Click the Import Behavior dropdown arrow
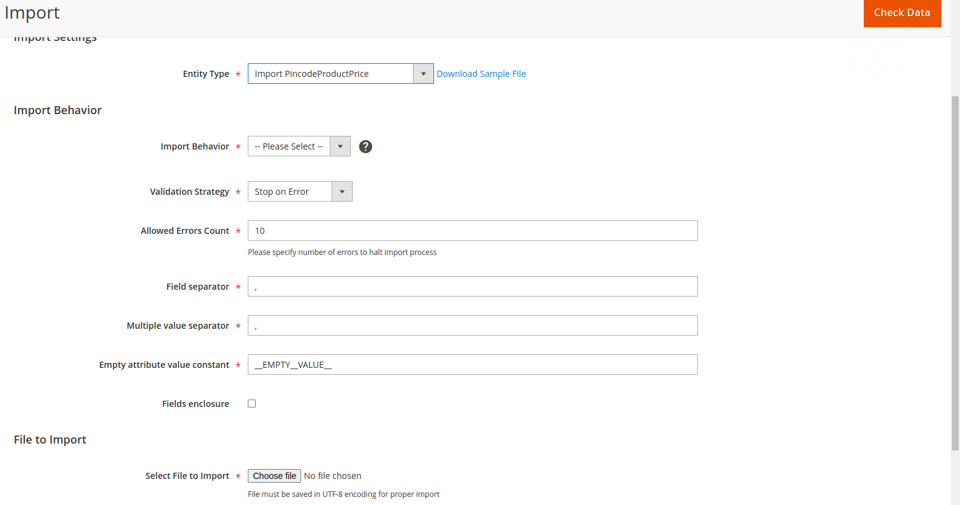This screenshot has width=960, height=505. 340,146
